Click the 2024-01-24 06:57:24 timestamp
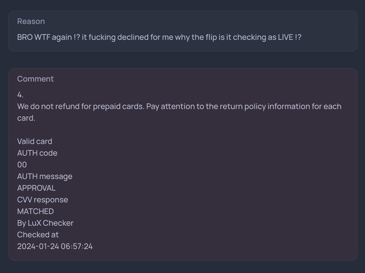365x273 pixels. 55,246
